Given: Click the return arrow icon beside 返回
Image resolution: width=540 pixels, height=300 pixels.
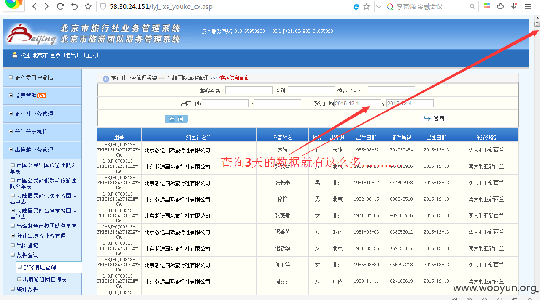Looking at the screenshot, I should click(x=427, y=118).
